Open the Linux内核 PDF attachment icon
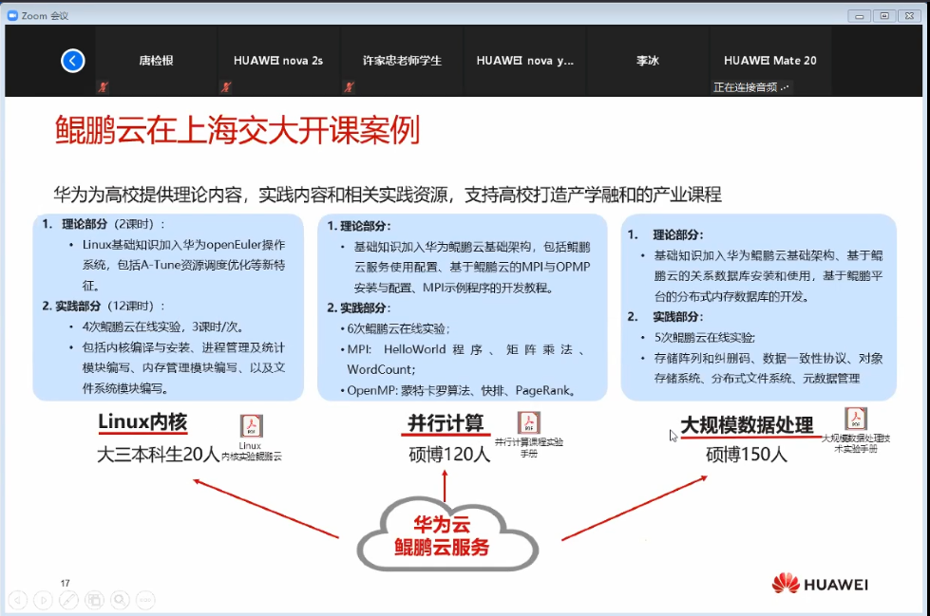 (x=251, y=426)
